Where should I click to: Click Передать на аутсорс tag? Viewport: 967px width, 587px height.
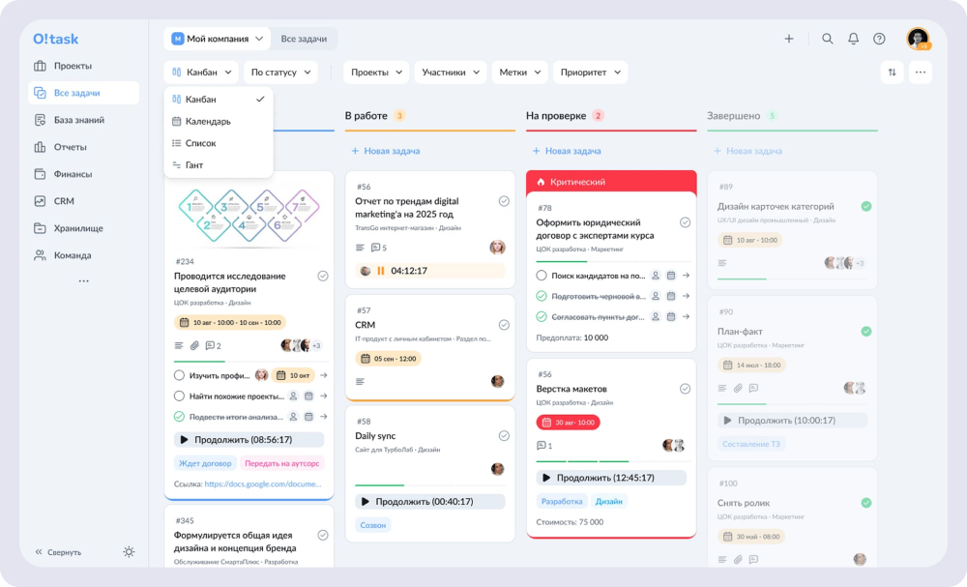[x=281, y=463]
